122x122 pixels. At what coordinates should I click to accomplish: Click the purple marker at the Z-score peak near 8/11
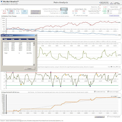pos(51,72)
